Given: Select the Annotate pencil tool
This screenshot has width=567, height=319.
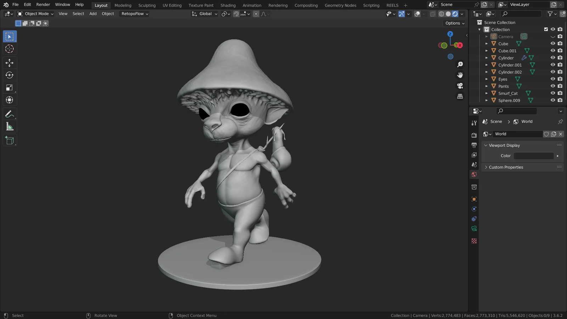Looking at the screenshot, I should pyautogui.click(x=10, y=114).
